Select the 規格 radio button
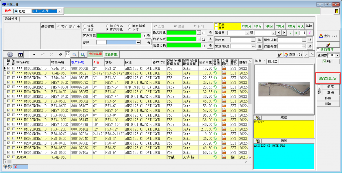 tap(85, 26)
